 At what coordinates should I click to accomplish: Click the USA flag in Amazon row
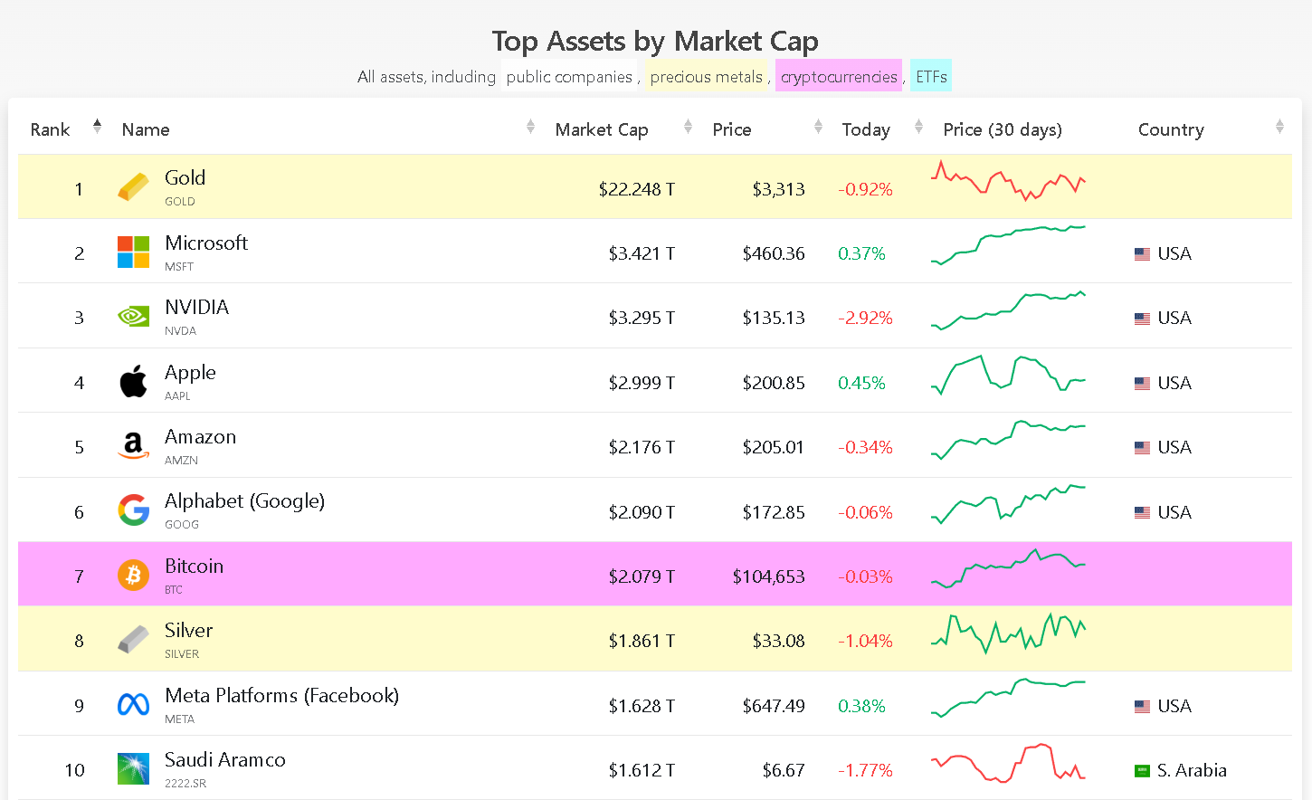tap(1142, 448)
